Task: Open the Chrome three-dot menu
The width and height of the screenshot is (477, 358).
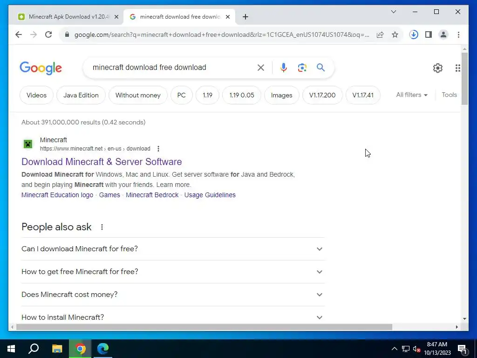Action: [x=458, y=34]
